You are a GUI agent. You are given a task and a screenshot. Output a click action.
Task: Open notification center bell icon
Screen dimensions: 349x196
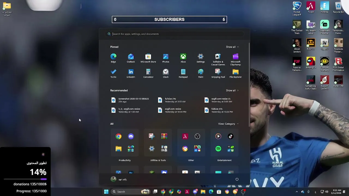click(344, 192)
